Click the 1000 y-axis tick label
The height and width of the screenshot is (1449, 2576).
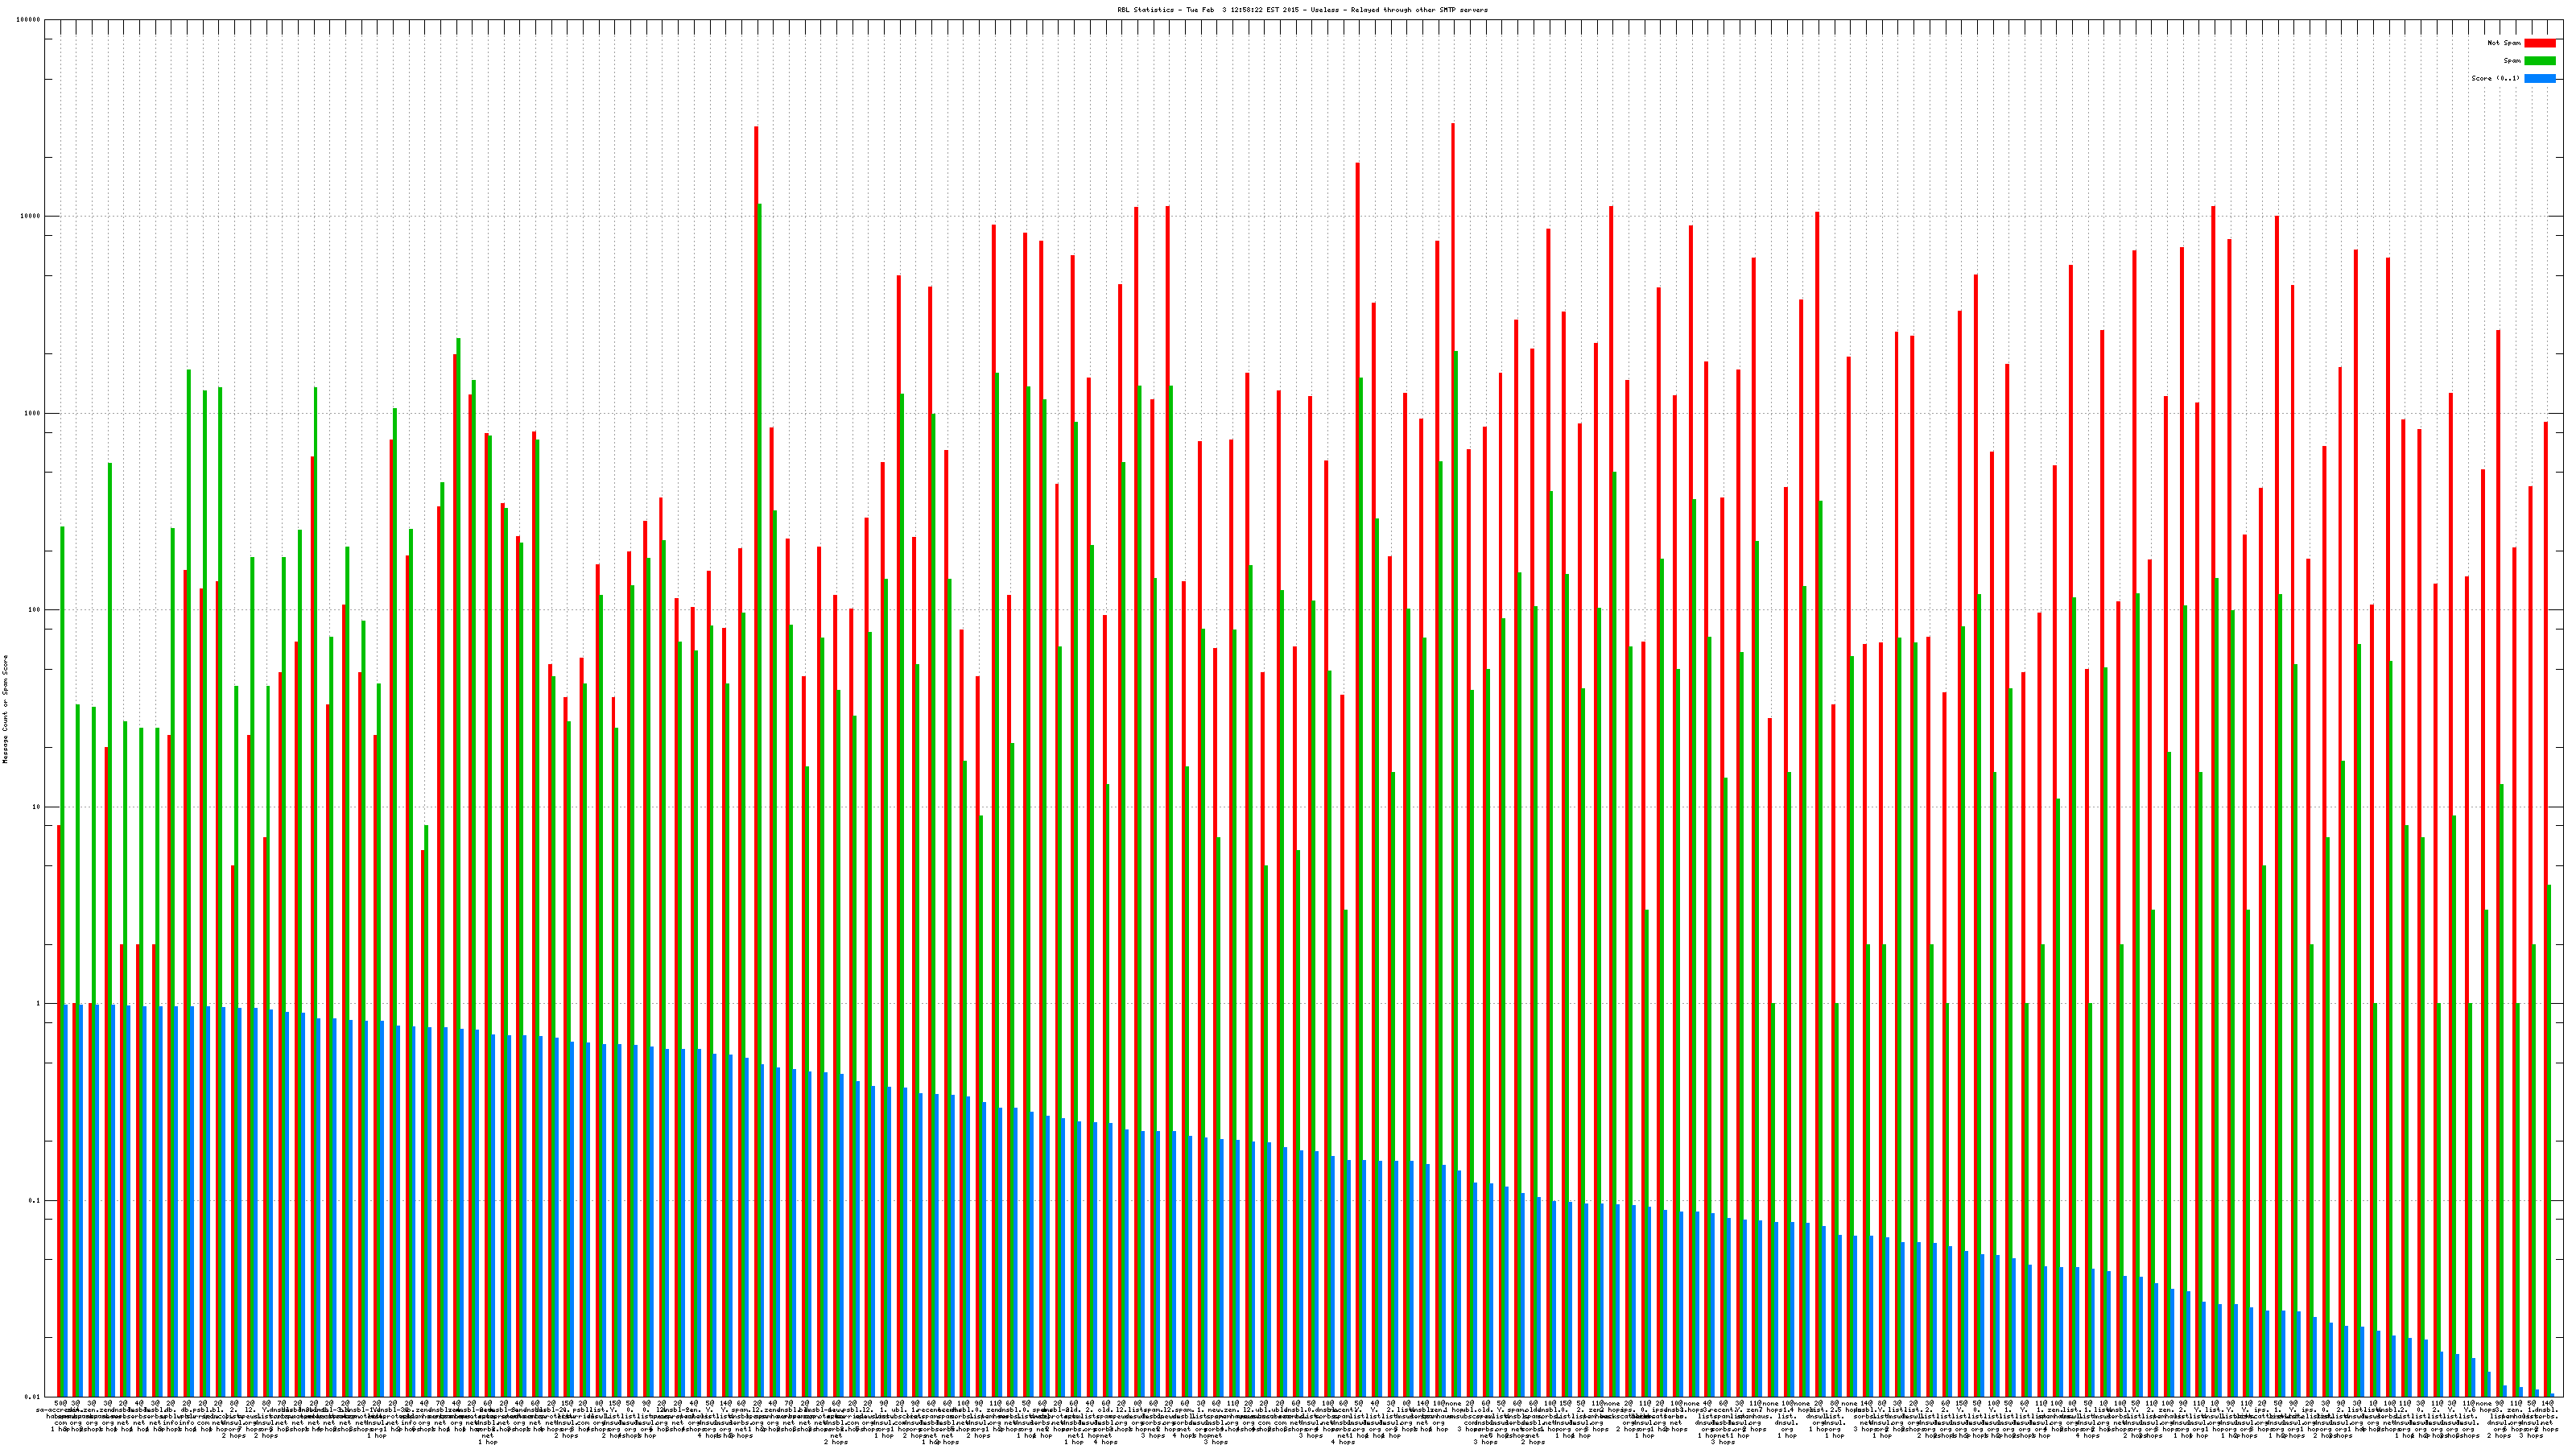[x=33, y=414]
